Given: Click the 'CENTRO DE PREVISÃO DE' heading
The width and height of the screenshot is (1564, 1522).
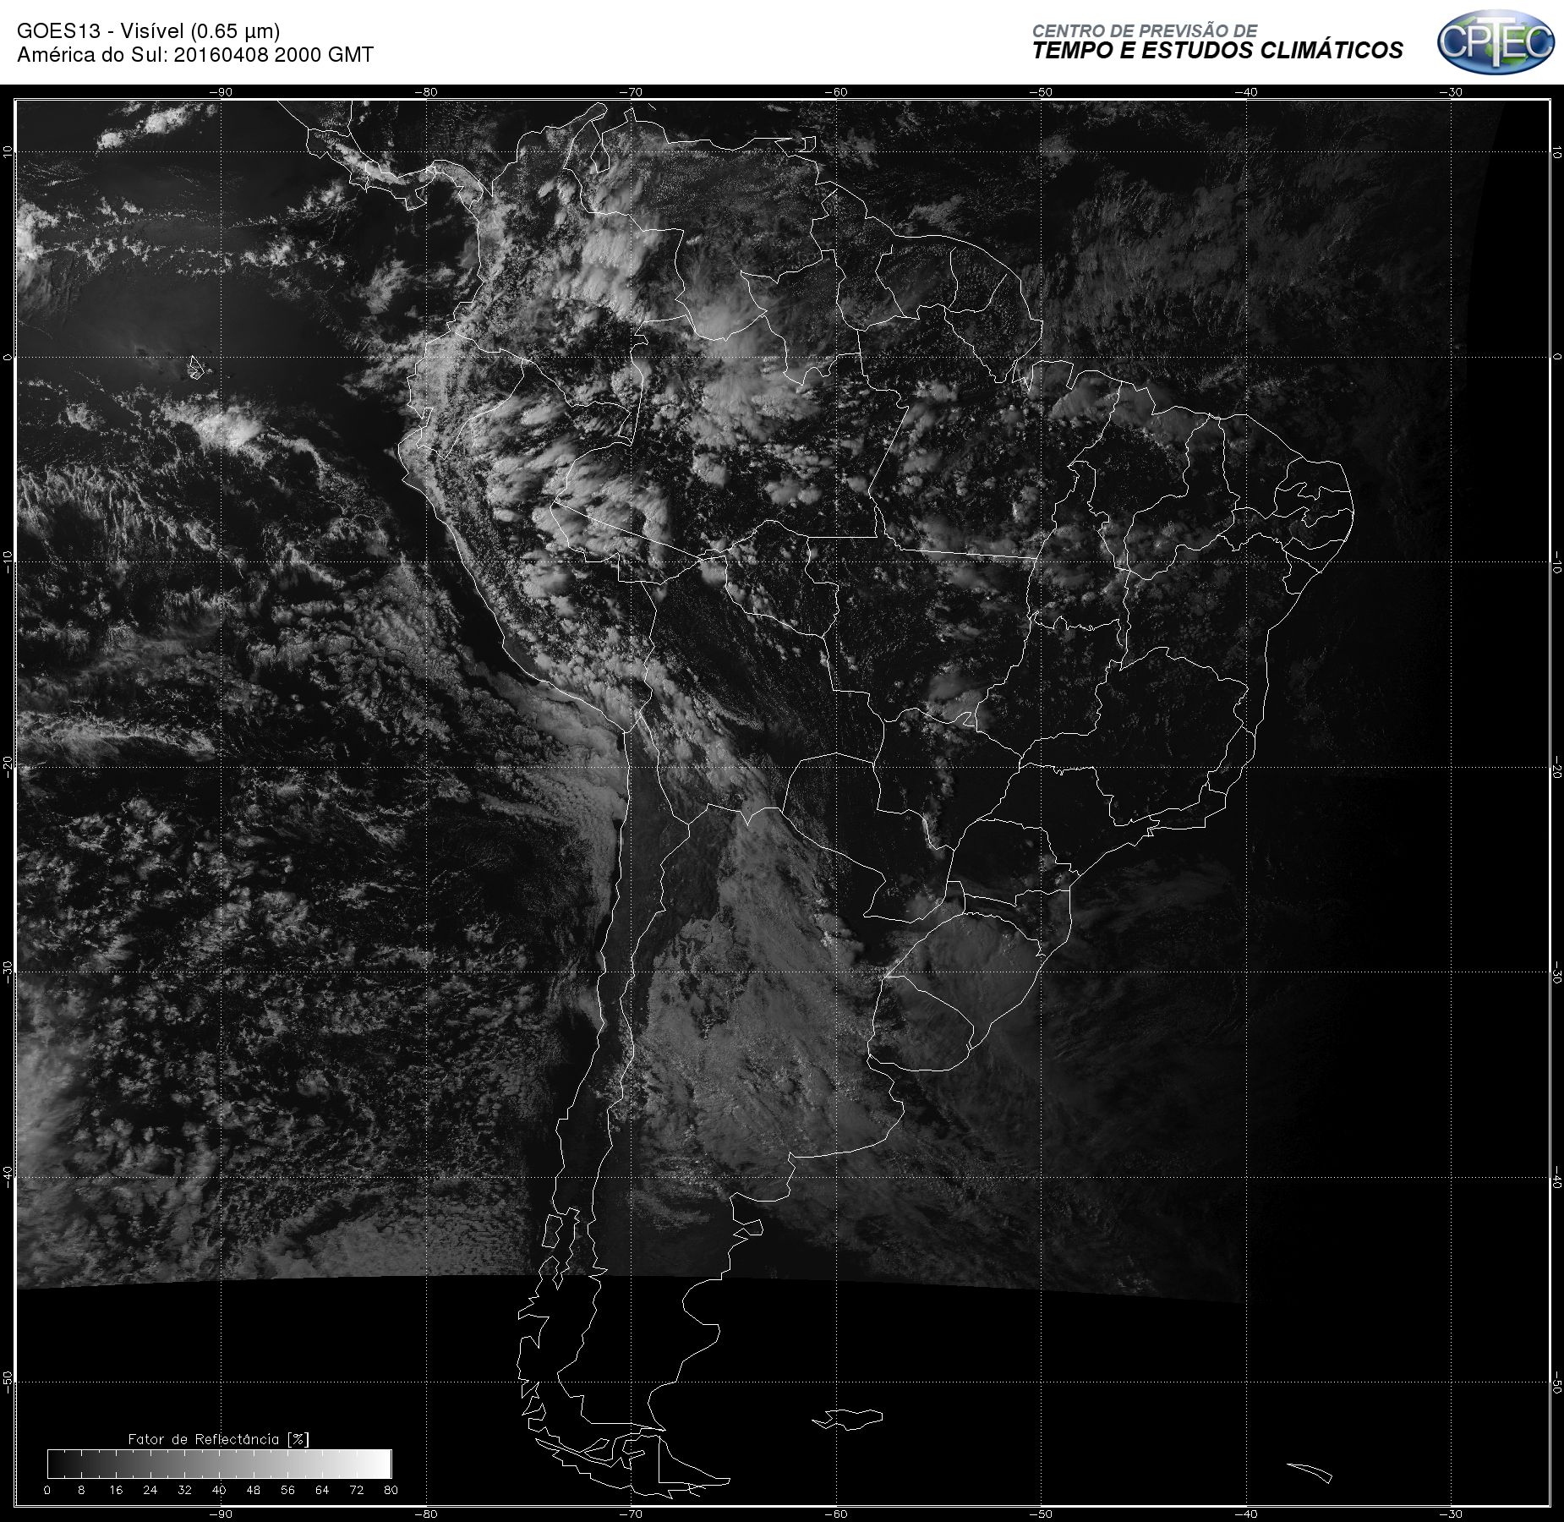Looking at the screenshot, I should [1145, 30].
